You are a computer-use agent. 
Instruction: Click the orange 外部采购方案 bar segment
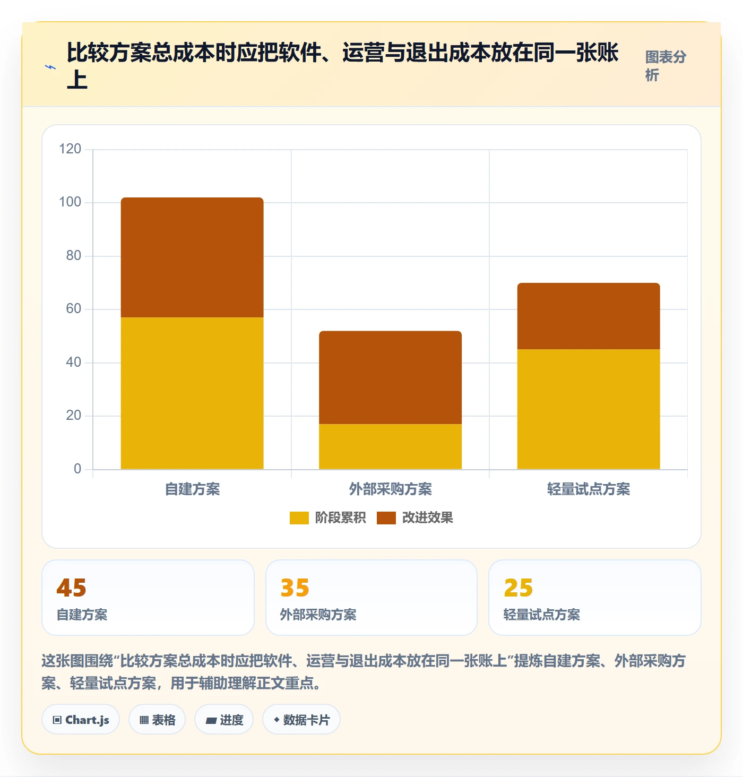[390, 377]
